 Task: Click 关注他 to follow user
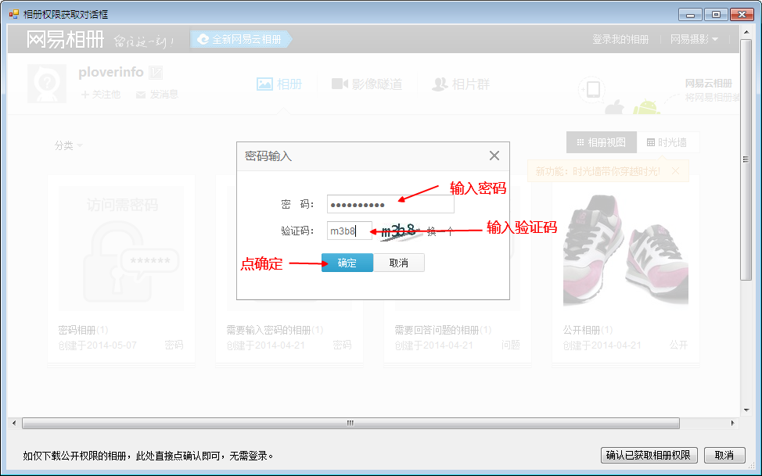point(101,95)
